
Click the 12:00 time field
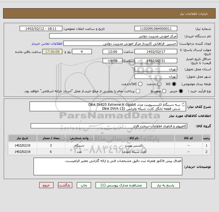[x=113, y=52]
